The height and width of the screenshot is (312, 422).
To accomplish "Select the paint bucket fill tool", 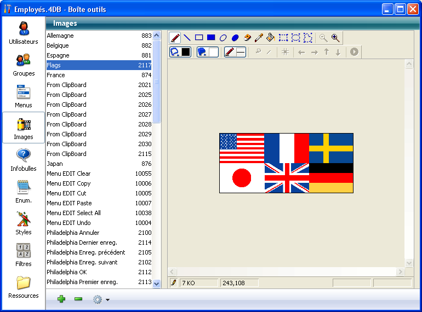I will [271, 38].
